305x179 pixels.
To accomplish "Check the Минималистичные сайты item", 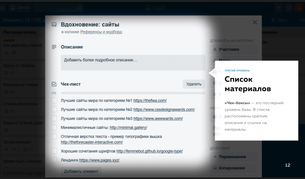I will pos(54,128).
